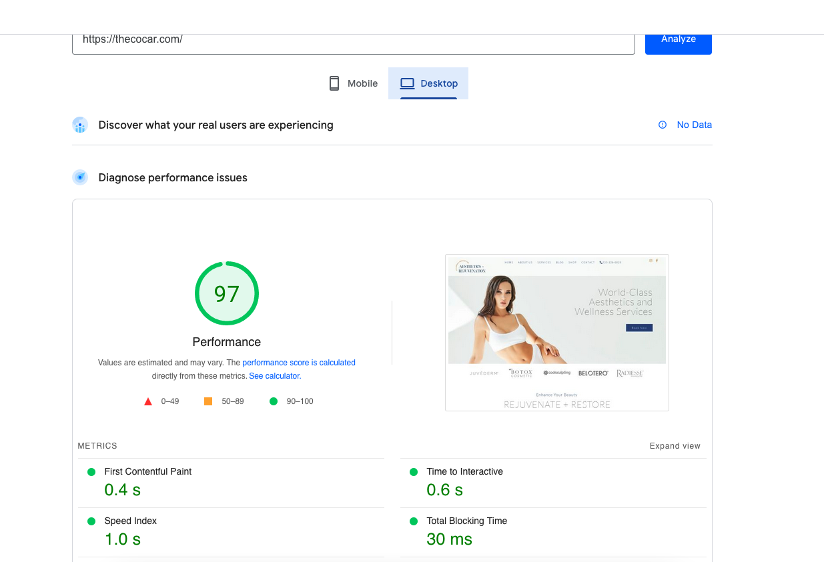This screenshot has width=824, height=562.
Task: Click the No Data link
Action: point(695,125)
